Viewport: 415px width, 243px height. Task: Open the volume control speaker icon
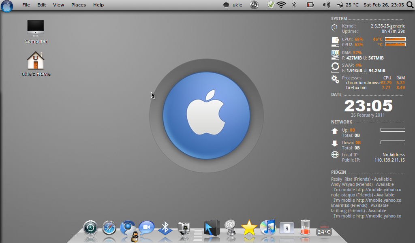326,5
